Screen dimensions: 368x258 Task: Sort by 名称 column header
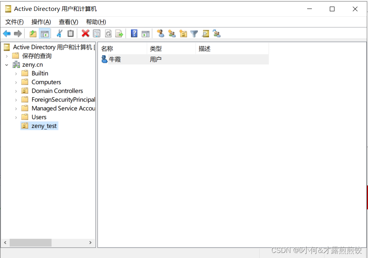click(123, 49)
